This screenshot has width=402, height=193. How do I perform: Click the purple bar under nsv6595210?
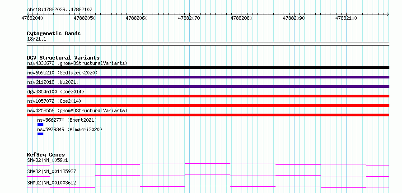click(x=208, y=77)
